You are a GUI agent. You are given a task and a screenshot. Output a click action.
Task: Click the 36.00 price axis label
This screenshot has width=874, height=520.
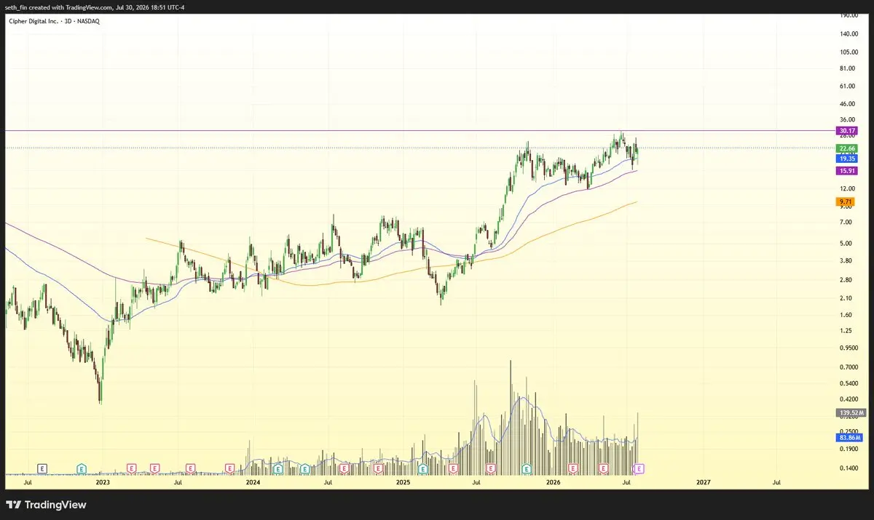tap(846, 120)
